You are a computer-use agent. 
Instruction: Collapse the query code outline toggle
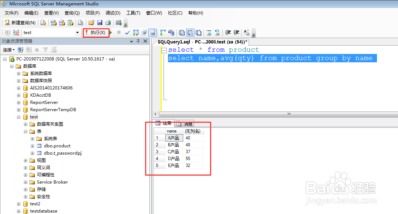(164, 50)
